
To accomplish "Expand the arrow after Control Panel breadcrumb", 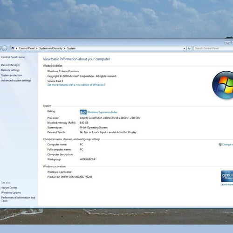I will (37, 48).
